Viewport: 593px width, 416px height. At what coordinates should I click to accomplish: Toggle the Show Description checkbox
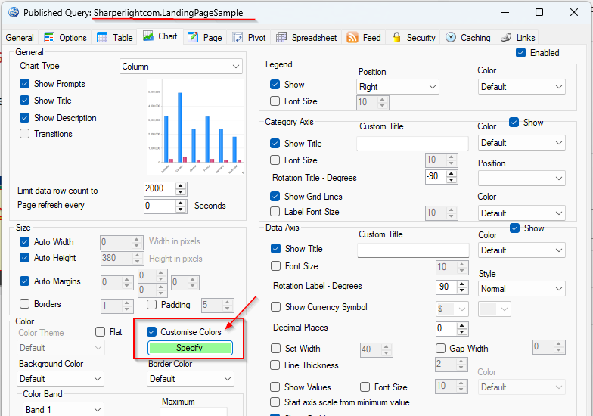[24, 118]
